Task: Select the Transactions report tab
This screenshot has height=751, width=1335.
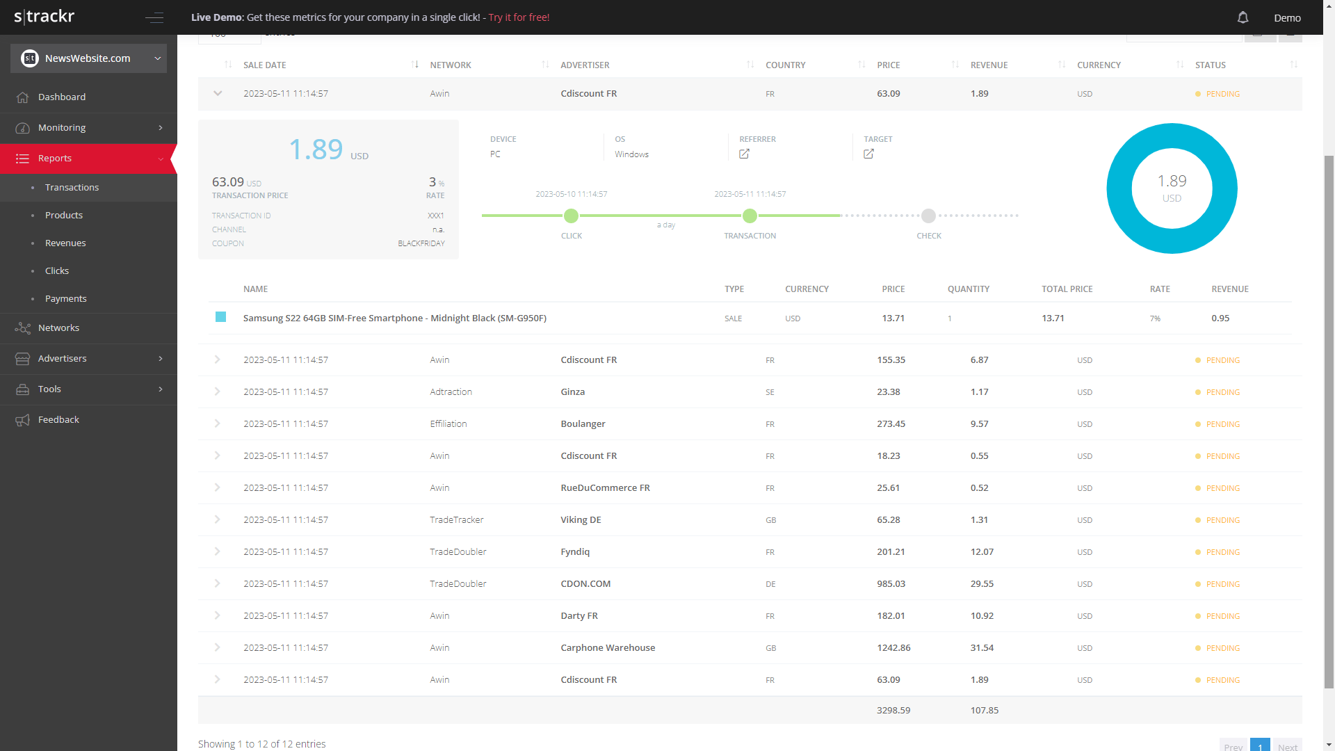Action: (x=72, y=187)
